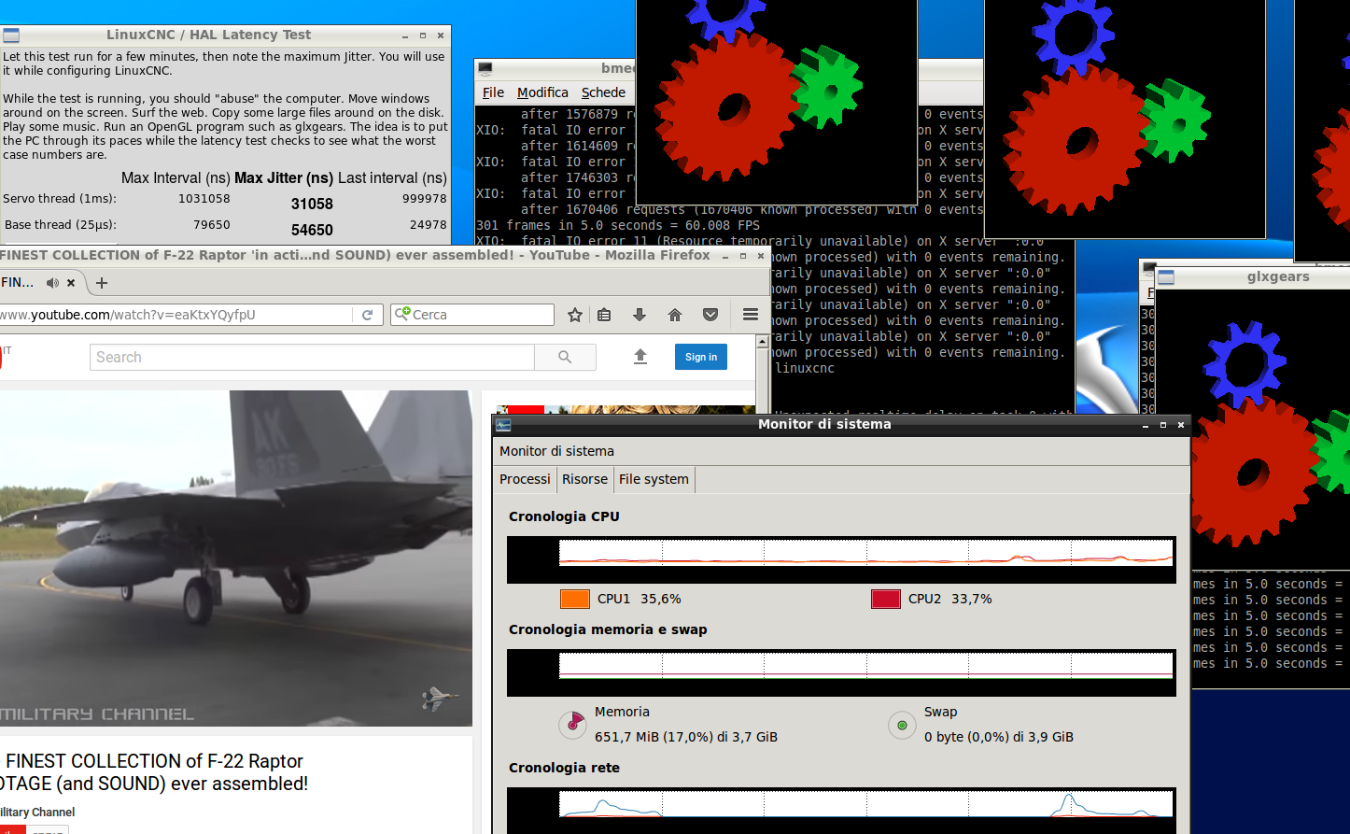Click the YouTube upload icon

(640, 357)
